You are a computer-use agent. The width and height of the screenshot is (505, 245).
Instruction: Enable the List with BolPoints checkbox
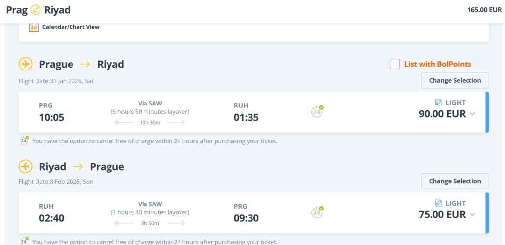[395, 64]
